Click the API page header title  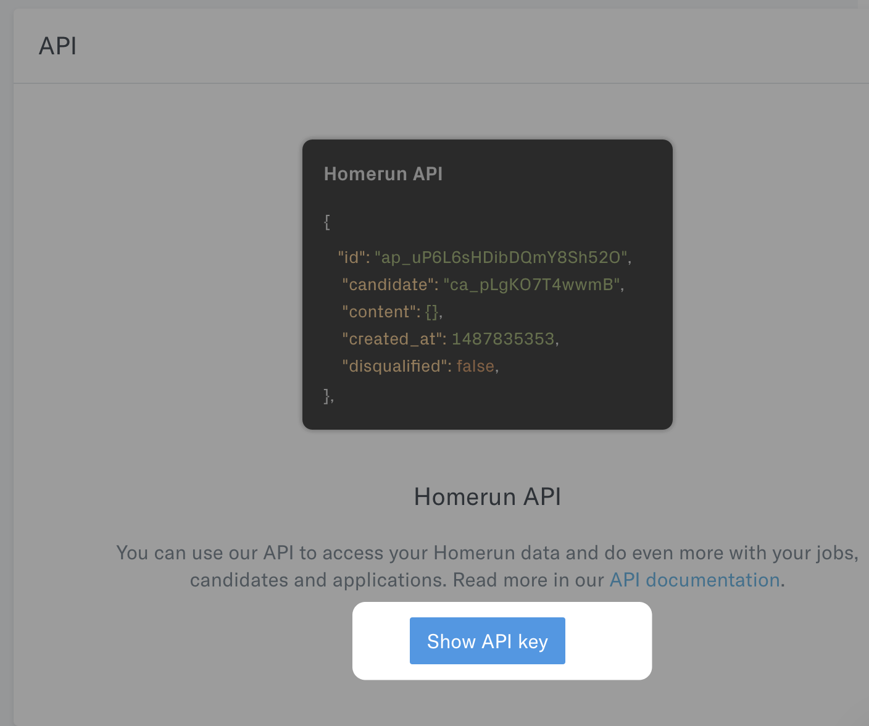[x=57, y=46]
